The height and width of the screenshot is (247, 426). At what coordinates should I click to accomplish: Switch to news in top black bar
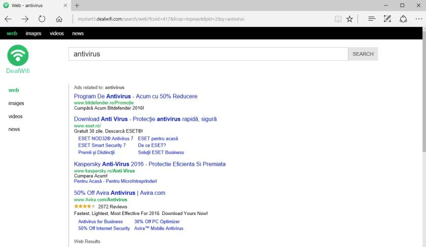(78, 33)
